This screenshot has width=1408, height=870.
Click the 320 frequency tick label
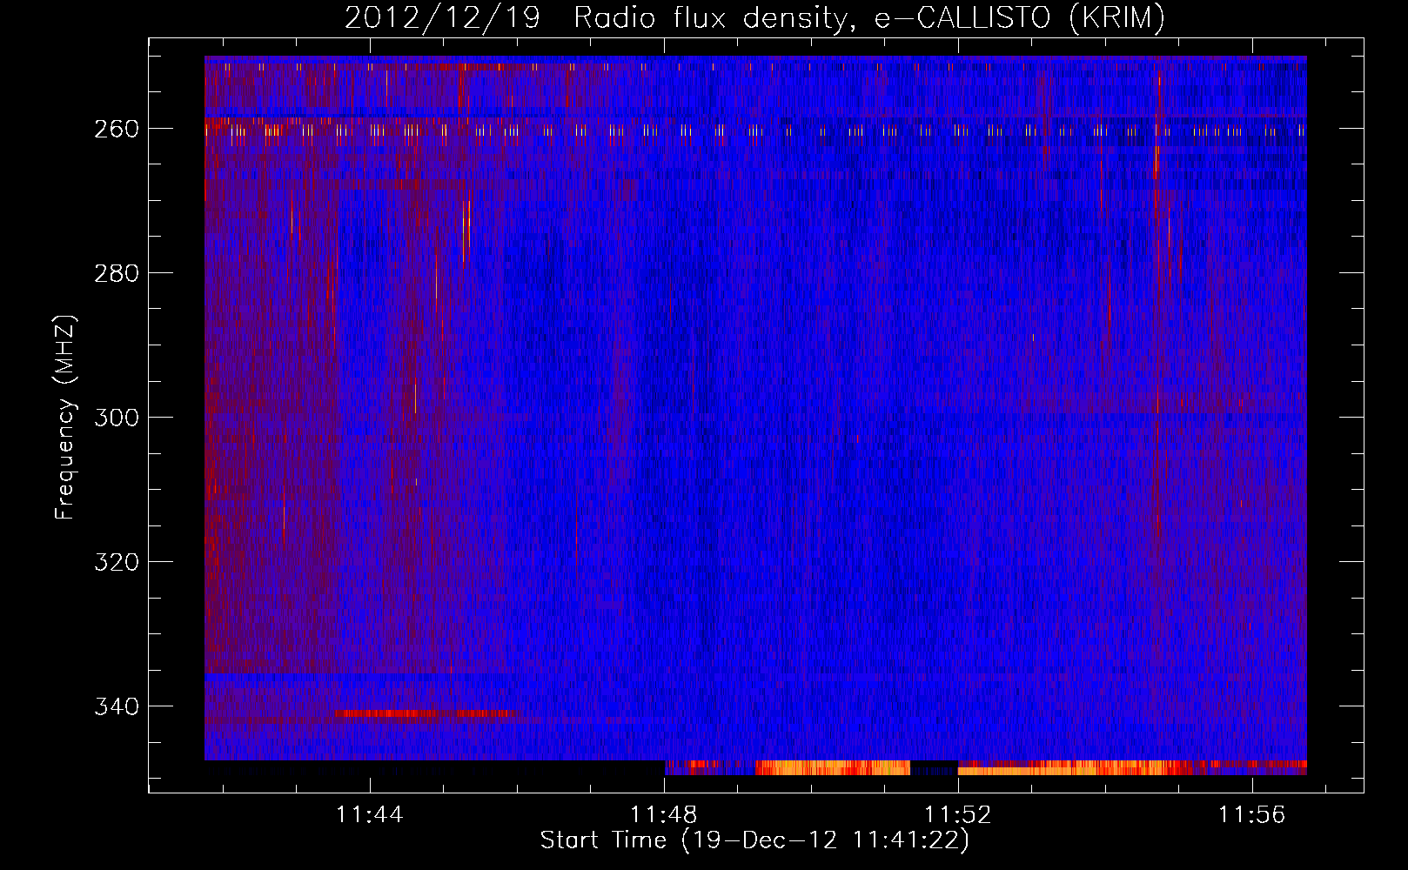coord(116,562)
